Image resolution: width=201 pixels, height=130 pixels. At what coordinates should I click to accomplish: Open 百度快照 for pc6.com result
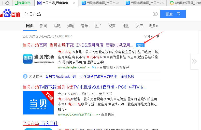[x=108, y=114]
